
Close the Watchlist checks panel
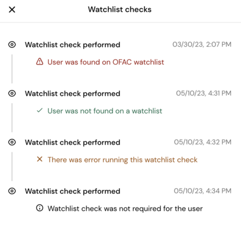point(12,10)
